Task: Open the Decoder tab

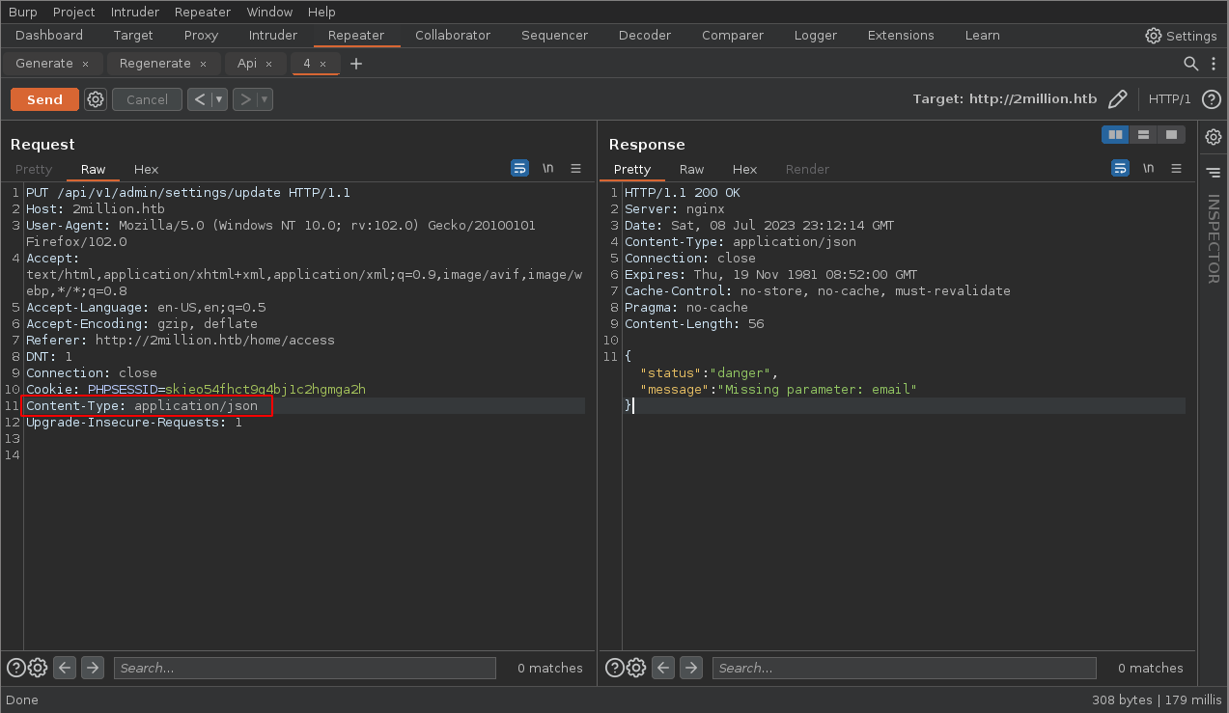Action: tap(645, 35)
